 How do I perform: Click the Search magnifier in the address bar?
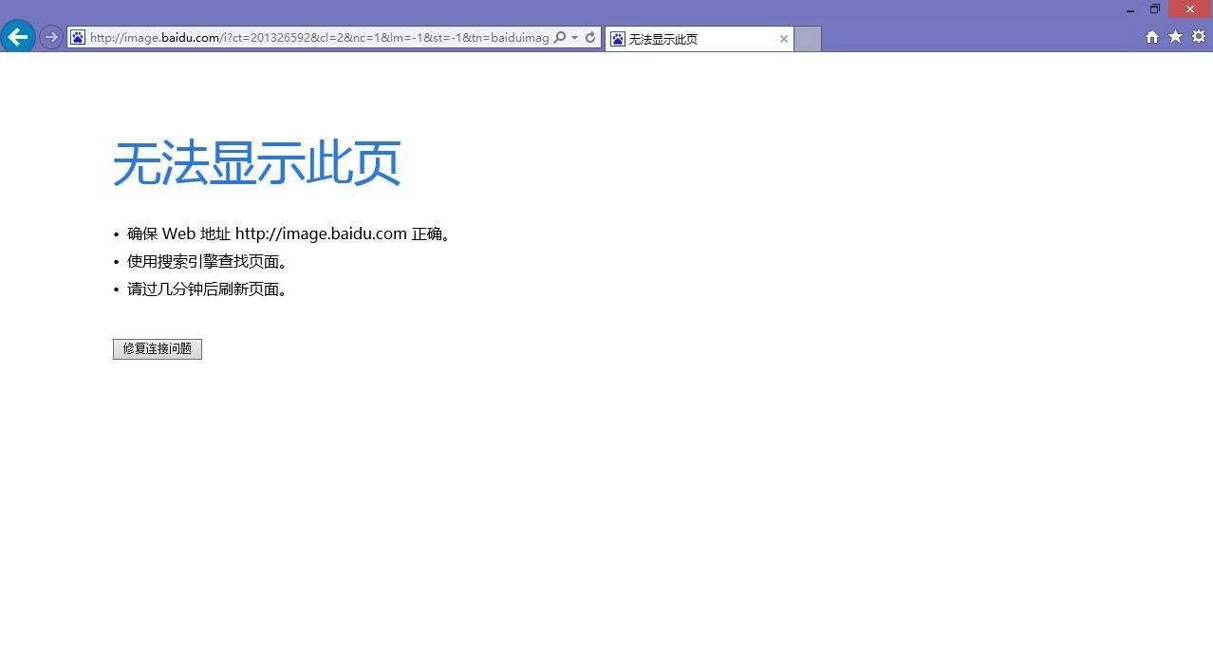tap(560, 38)
